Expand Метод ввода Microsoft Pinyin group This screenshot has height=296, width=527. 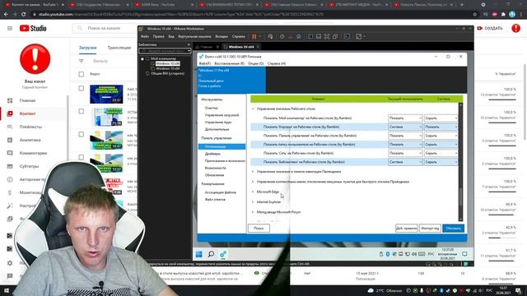click(x=253, y=212)
